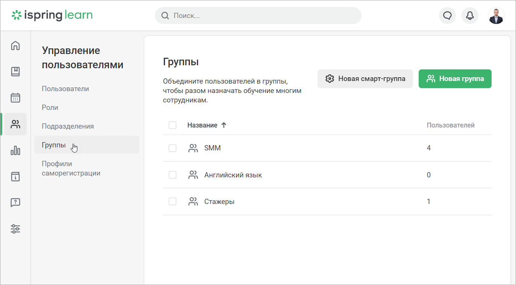
Task: Click user count 0 for Английский язык
Action: click(429, 175)
